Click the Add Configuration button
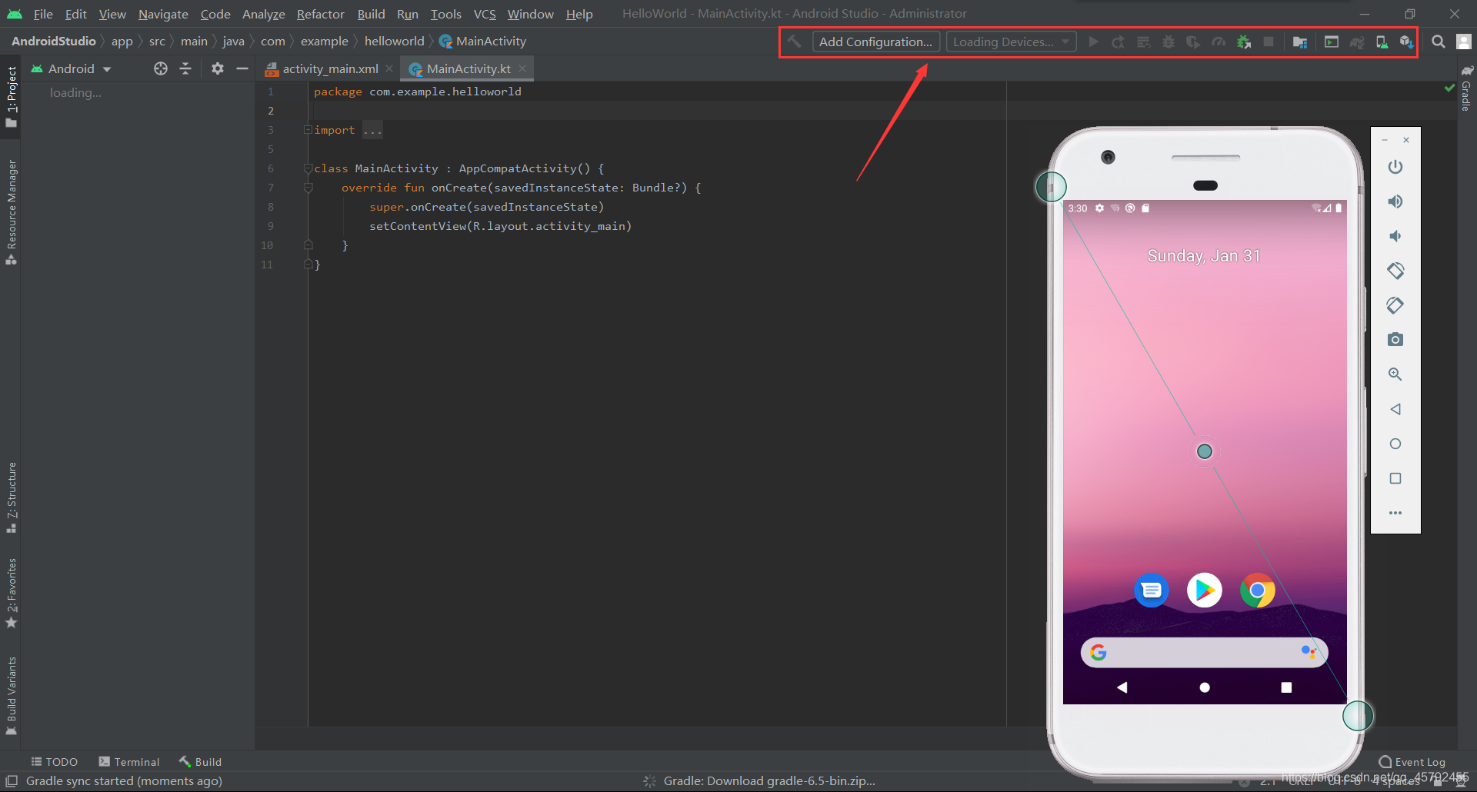 (x=875, y=42)
